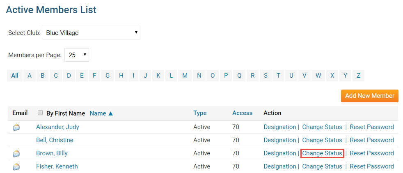Screen dimensions: 403x173
Task: Click the email icon for Fisher, Kenneth
Action: tap(16, 167)
